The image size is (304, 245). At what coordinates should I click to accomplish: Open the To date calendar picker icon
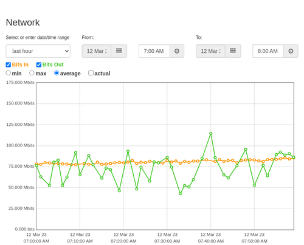click(x=233, y=51)
